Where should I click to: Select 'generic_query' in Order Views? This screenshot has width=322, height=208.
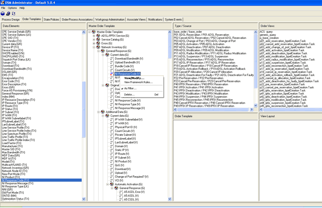[268, 35]
